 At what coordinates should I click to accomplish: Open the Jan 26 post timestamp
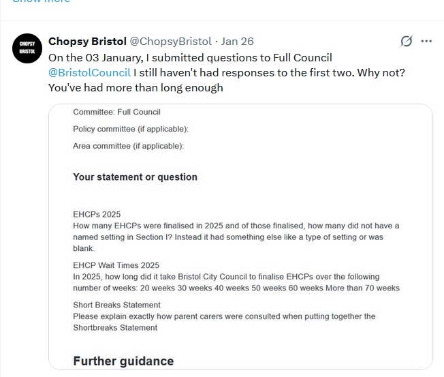point(238,42)
